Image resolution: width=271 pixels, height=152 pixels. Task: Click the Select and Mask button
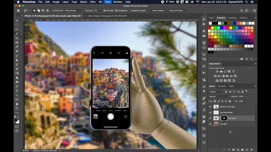point(177,11)
